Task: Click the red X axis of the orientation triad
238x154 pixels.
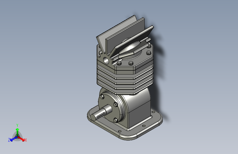Action: (x=21, y=139)
